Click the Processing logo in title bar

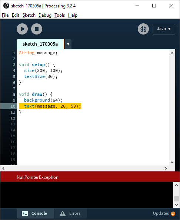point(6,6)
